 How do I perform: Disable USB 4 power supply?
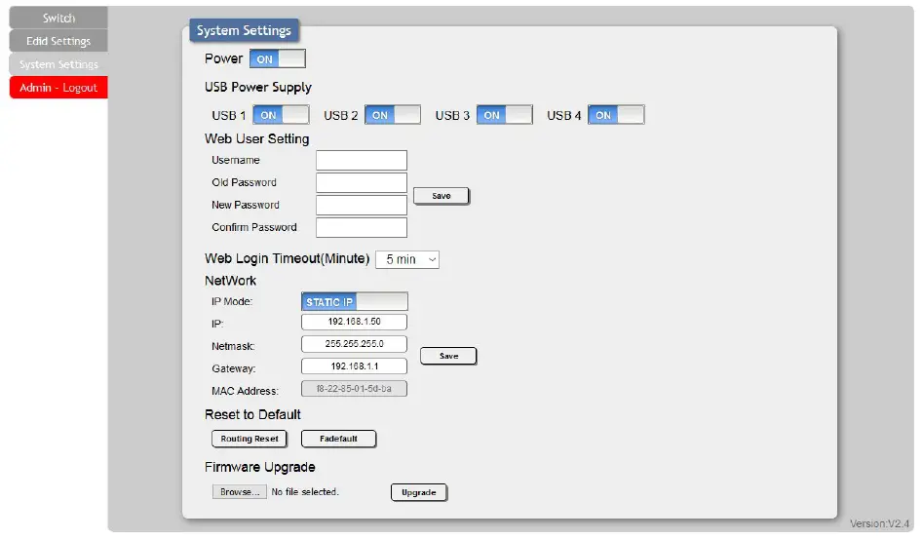tap(616, 115)
